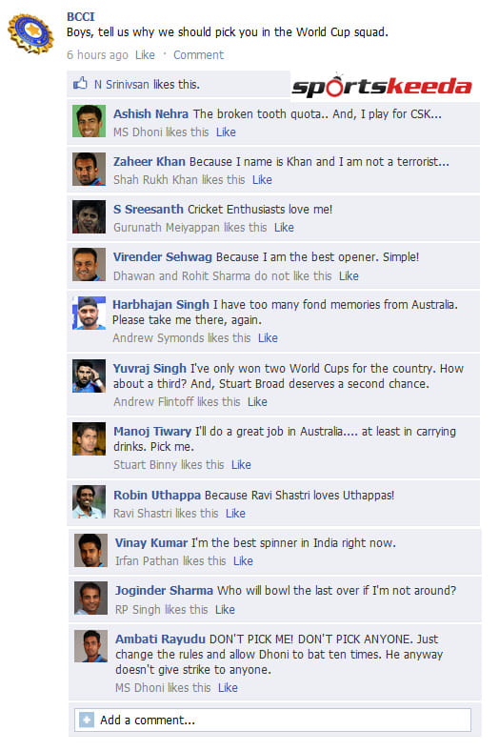Like Joginder Sharma's comment
The width and height of the screenshot is (499, 751).
225,610
